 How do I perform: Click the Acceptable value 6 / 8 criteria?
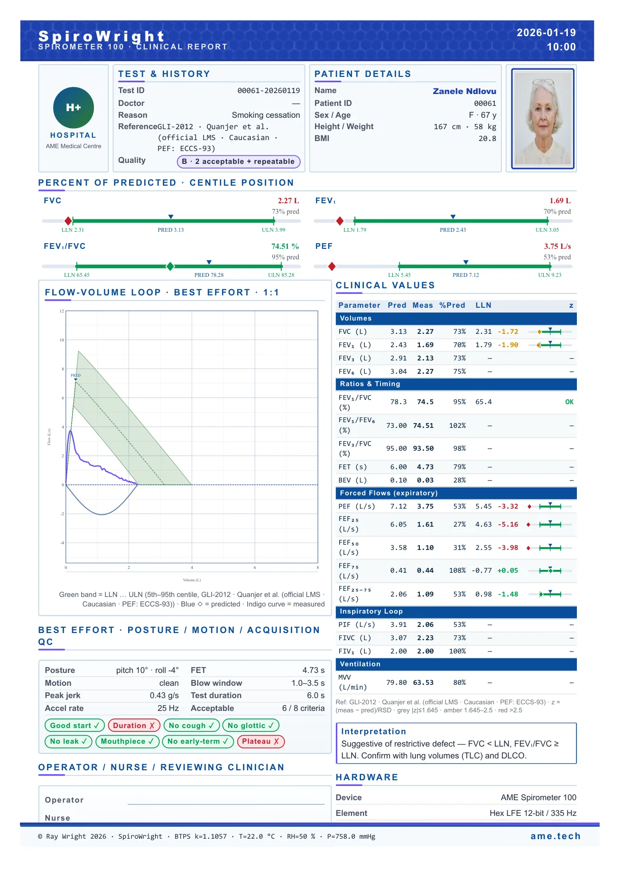click(304, 709)
